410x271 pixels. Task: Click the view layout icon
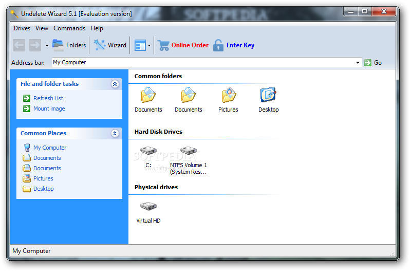tap(140, 46)
